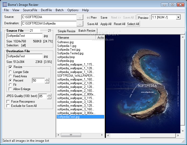187x145 pixels.
Task: Select softpedia_wallpaper_2_800x... entry
Action: pos(76,94)
